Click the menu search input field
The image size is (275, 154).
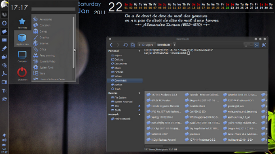click(x=53, y=9)
